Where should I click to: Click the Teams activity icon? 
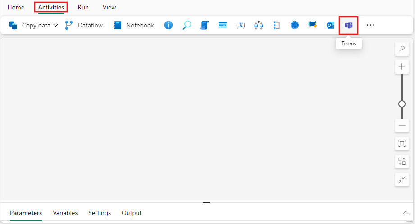[349, 25]
